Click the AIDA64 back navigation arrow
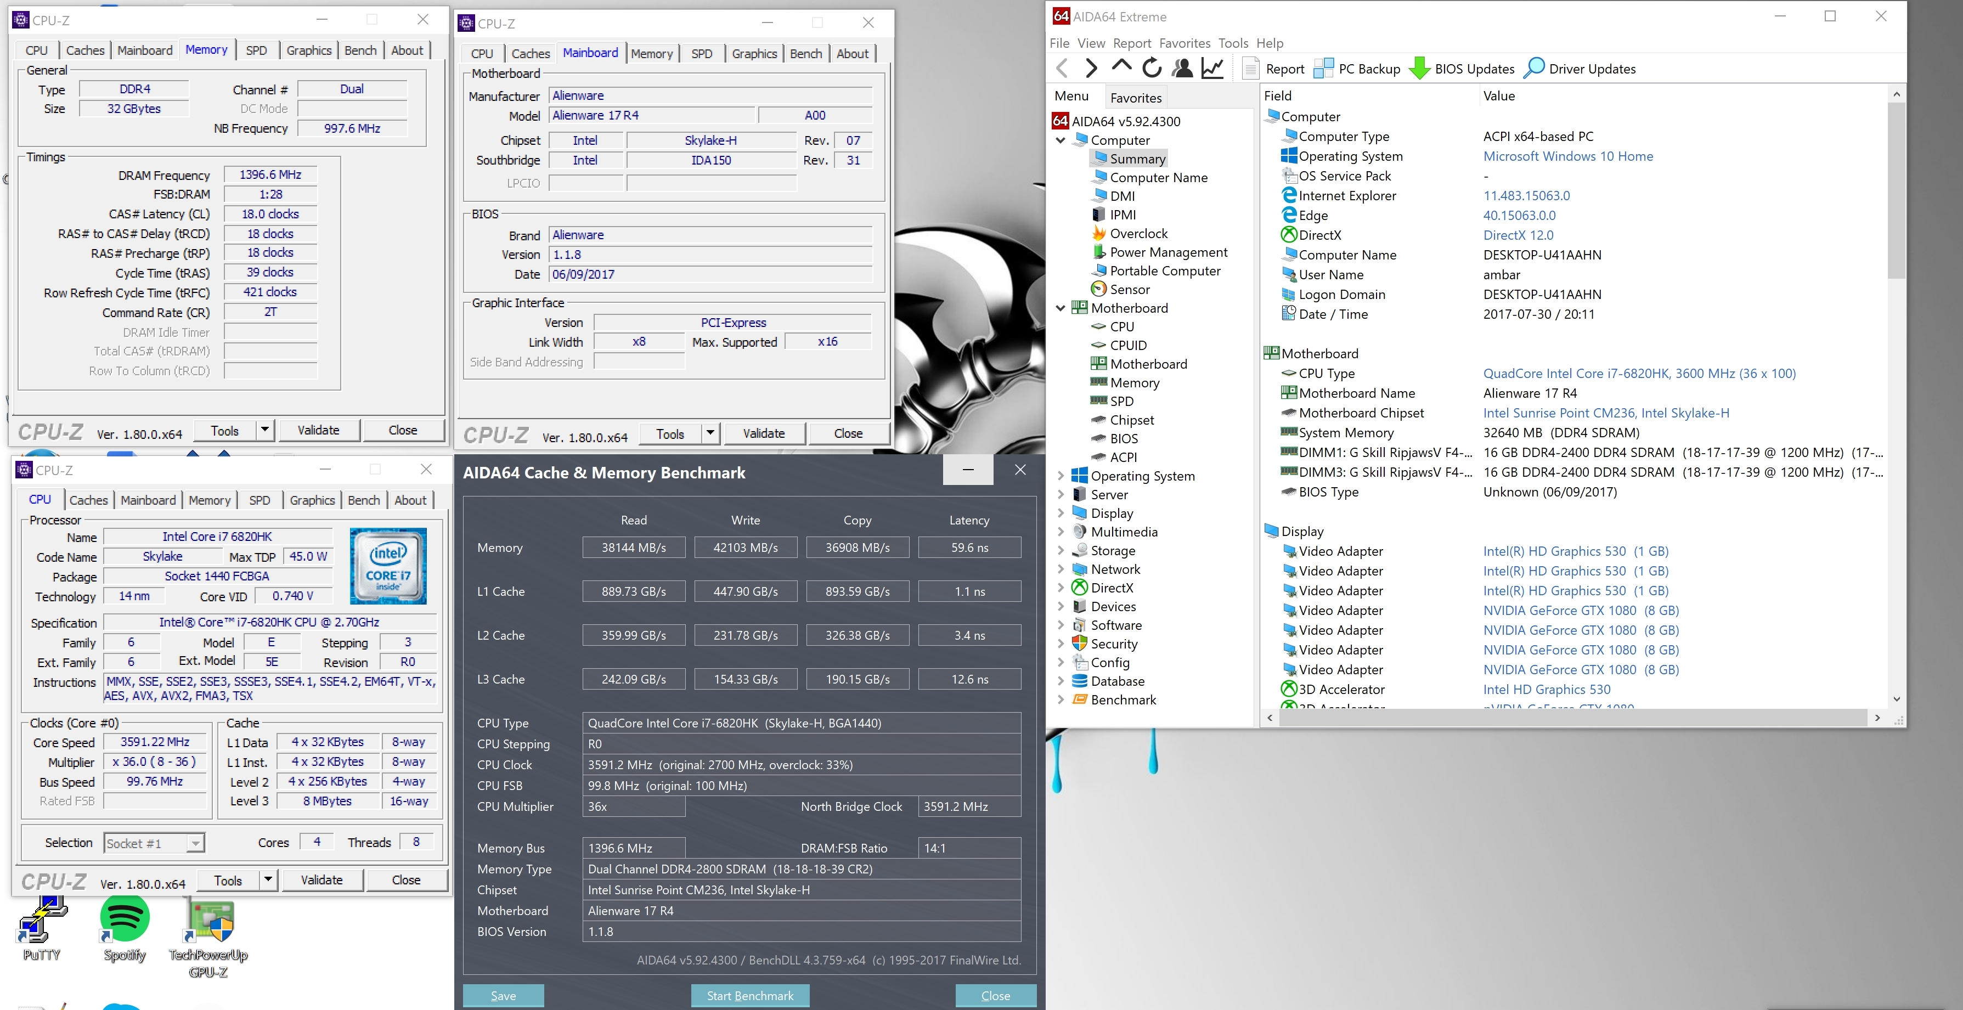The width and height of the screenshot is (1963, 1010). click(1062, 69)
